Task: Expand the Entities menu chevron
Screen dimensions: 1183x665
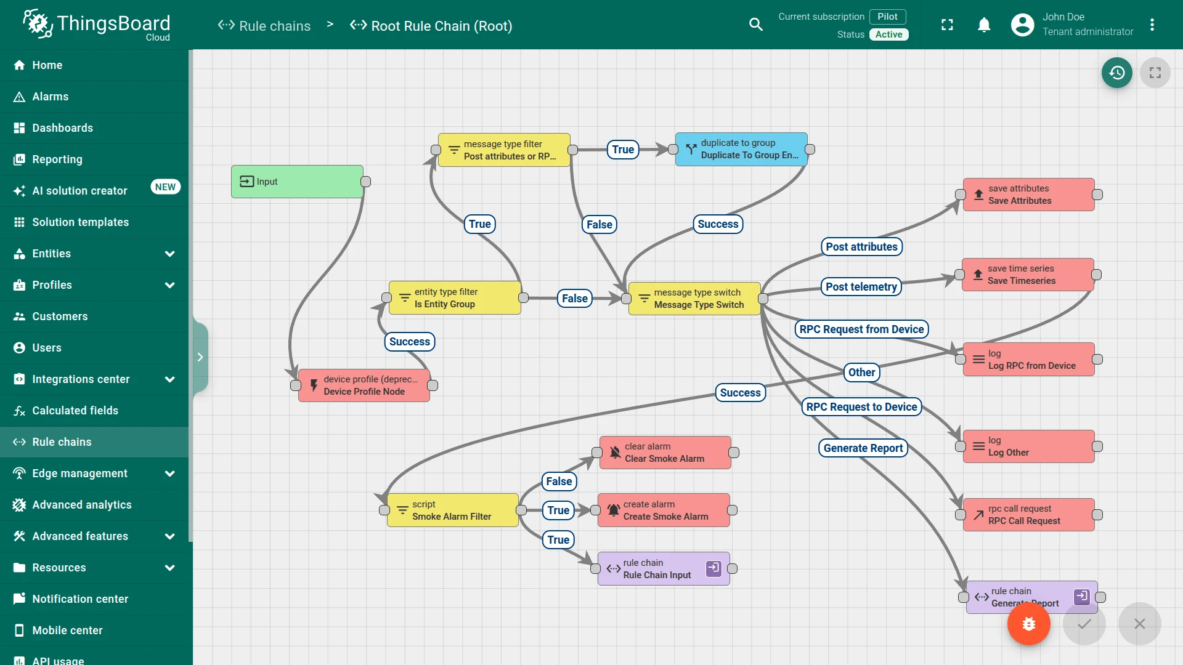Action: 170,254
